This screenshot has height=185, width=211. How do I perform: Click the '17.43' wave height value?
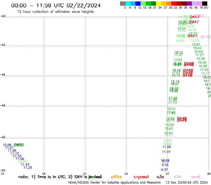(x=204, y=70)
